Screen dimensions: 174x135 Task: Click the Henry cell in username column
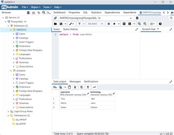(x=75, y=103)
